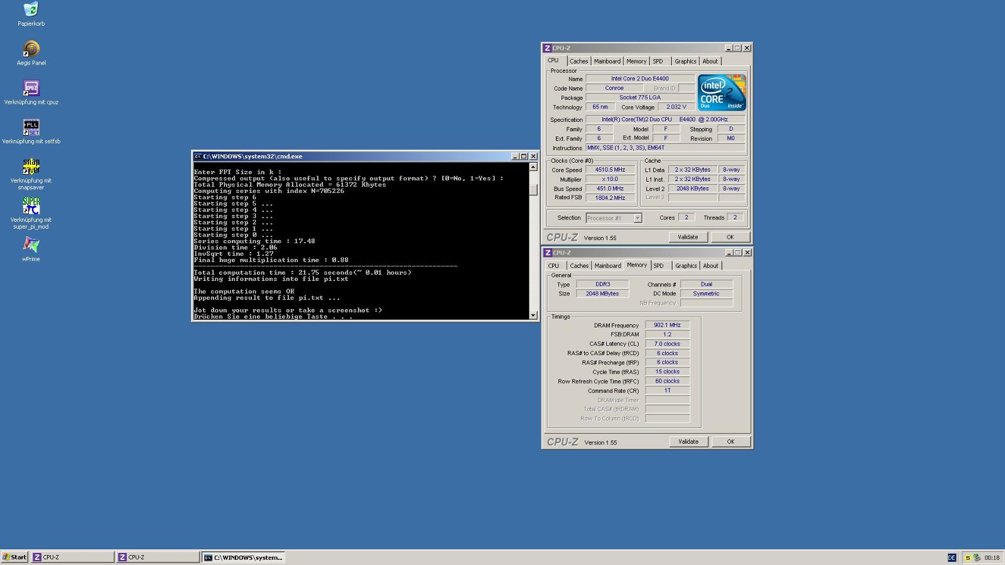Click the cmd.exe title bar icon

coord(198,156)
